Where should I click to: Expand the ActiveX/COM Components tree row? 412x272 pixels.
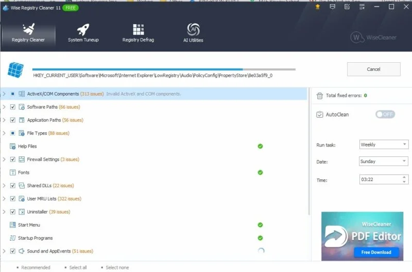pos(4,94)
